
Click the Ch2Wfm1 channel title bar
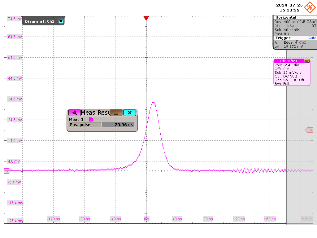click(x=288, y=61)
